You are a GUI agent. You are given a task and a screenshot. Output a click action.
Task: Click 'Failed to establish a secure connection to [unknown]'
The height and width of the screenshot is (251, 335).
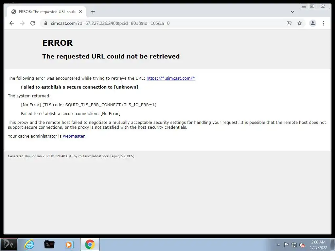80,87
